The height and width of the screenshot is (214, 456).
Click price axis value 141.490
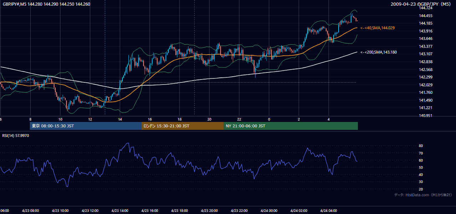click(x=426, y=101)
